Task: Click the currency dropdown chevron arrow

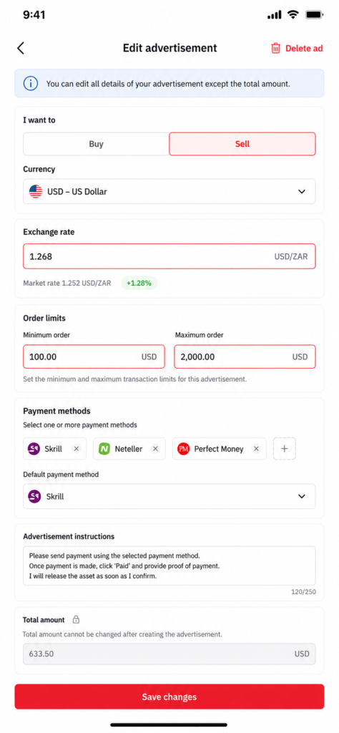Action: click(x=302, y=191)
